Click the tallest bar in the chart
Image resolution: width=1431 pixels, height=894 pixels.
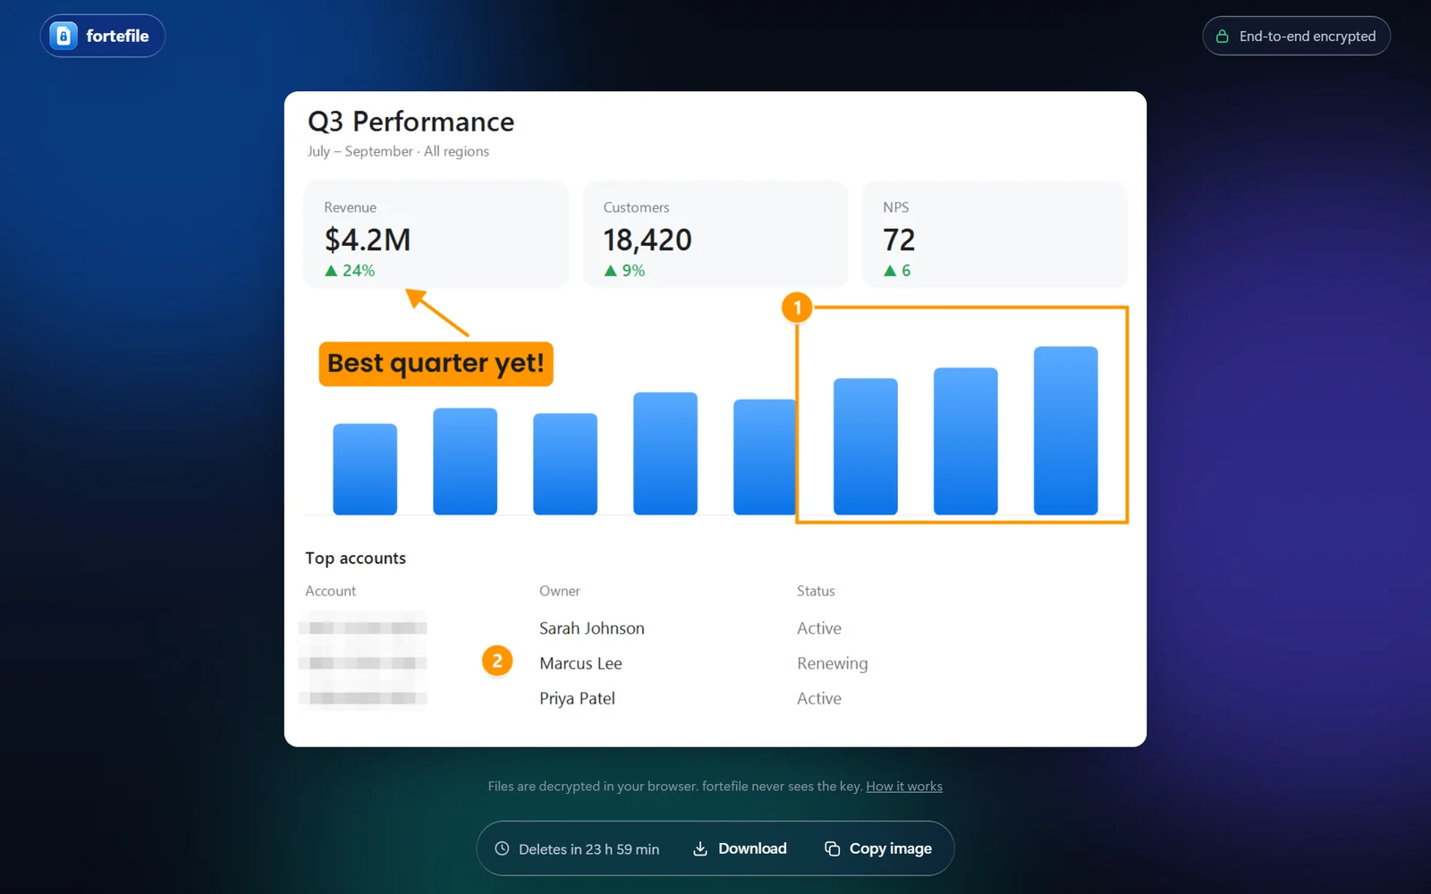click(x=1066, y=431)
